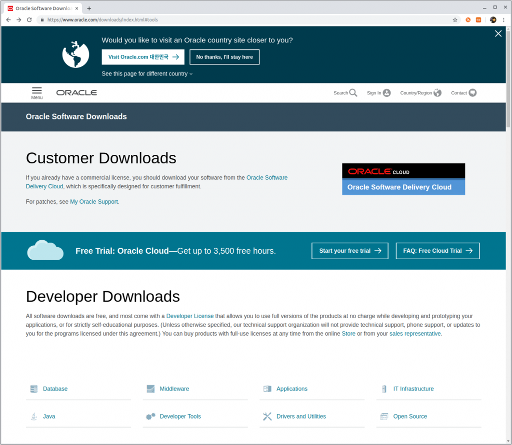Click the scrollbar down arrow
512x445 pixels.
click(x=508, y=441)
